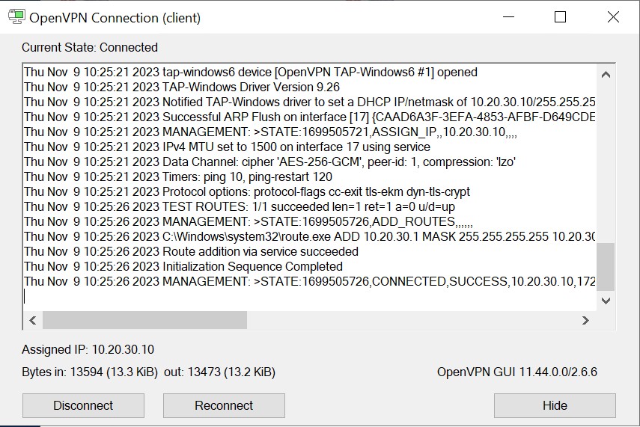640x427 pixels.
Task: Click the TAP-Windows Driver Version log line
Action: pyautogui.click(x=182, y=87)
